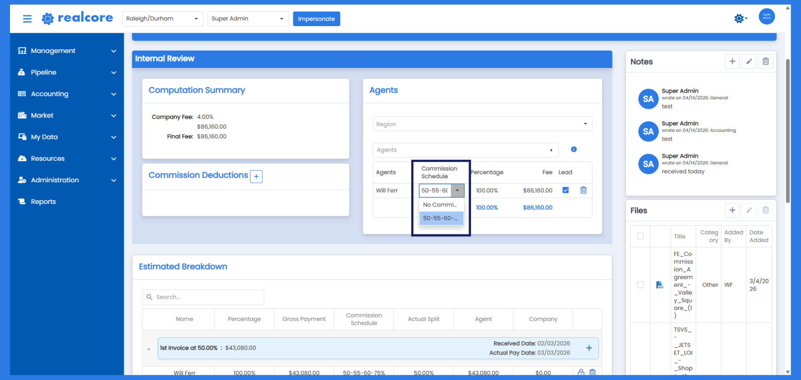Select the No Commission option
Viewport: 801px width, 380px height.
(441, 205)
